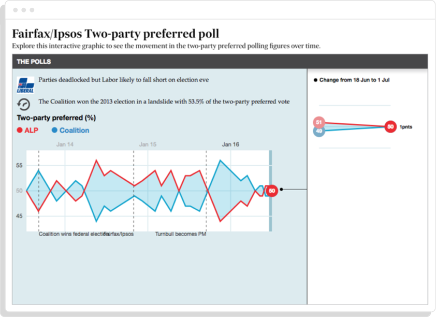
Task: Click the Liberal party logo icon
Action: click(25, 85)
